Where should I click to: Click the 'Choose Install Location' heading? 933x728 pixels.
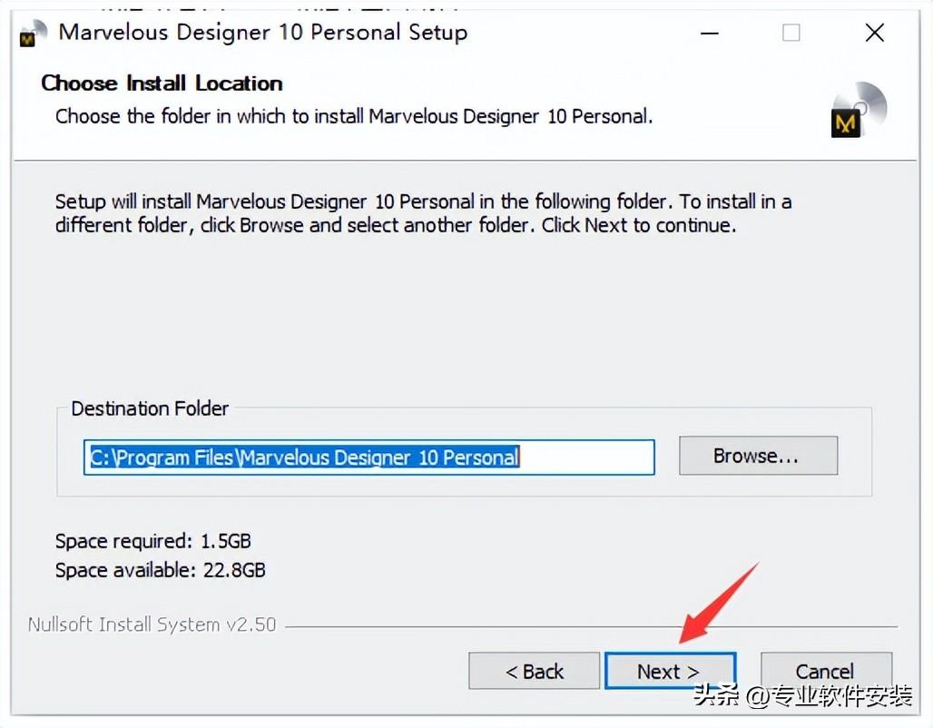162,84
